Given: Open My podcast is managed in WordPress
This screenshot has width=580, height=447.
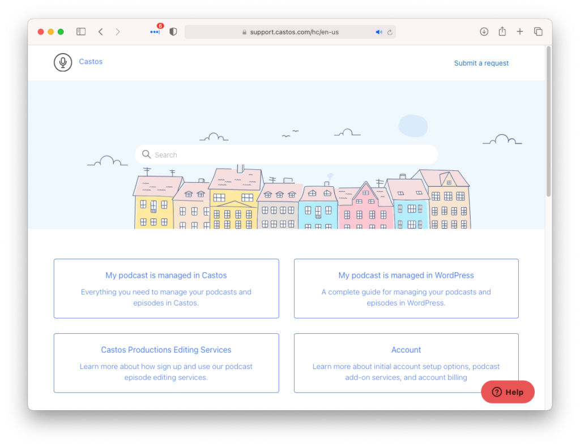Looking at the screenshot, I should click(406, 289).
